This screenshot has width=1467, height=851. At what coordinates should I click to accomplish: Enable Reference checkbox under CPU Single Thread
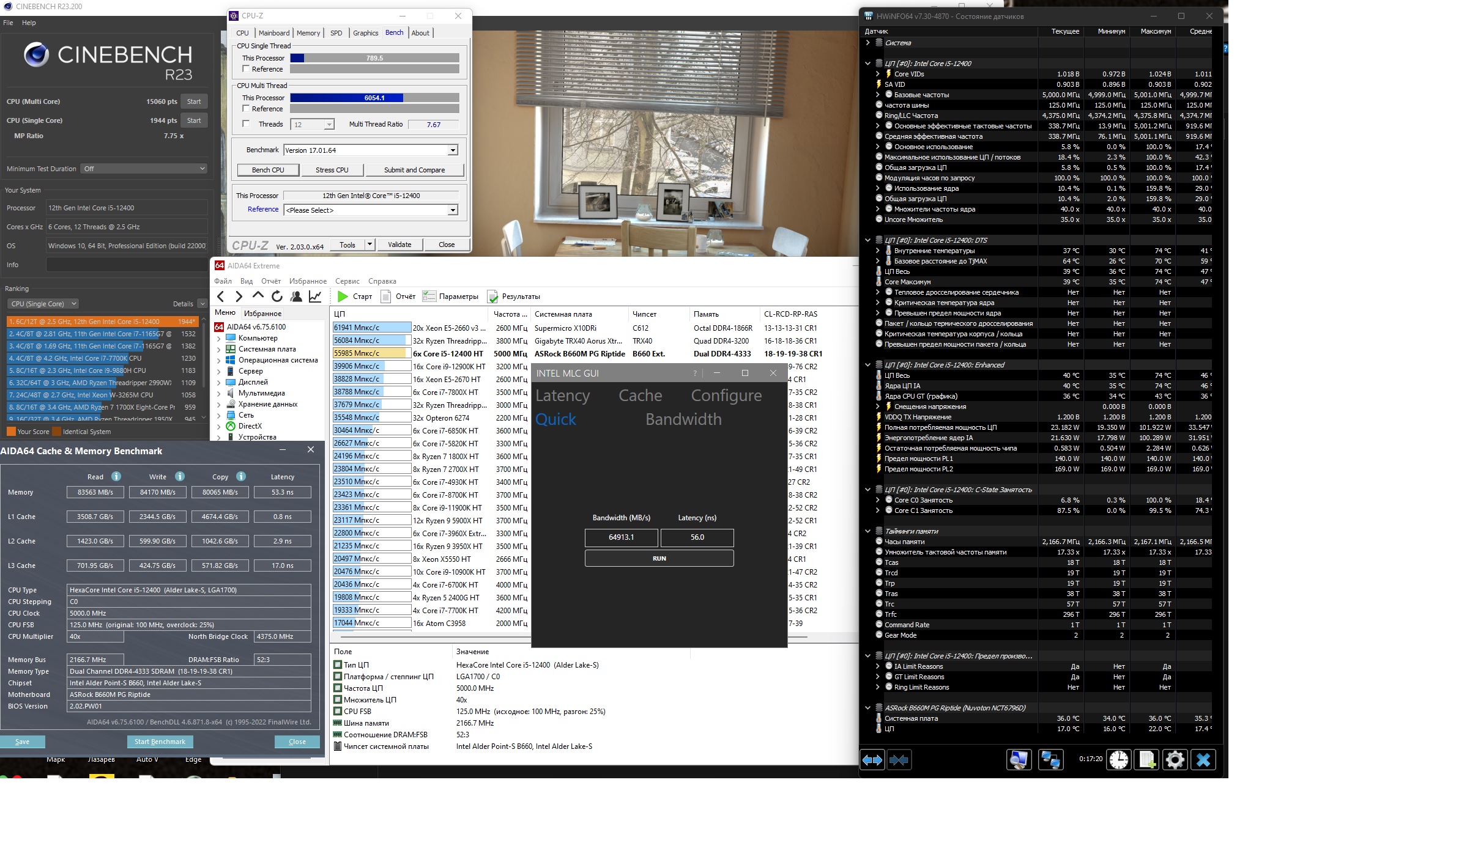[x=246, y=69]
